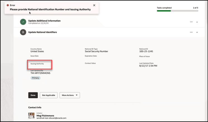Click the red error icon in banner
The height and width of the screenshot is (122, 208).
point(8,5)
